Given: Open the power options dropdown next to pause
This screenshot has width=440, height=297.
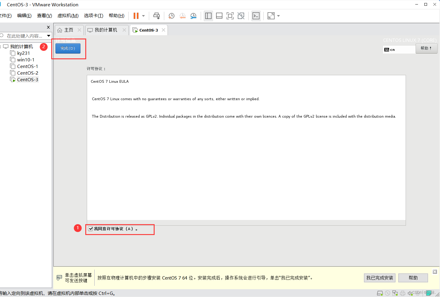Looking at the screenshot, I should point(143,16).
